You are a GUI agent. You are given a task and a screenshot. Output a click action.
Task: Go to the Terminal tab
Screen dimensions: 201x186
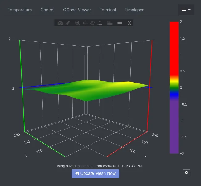point(108,10)
